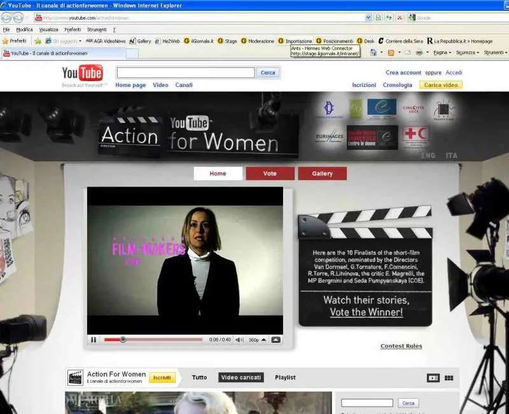Mute the video player volume
This screenshot has height=414, width=509.
click(239, 340)
